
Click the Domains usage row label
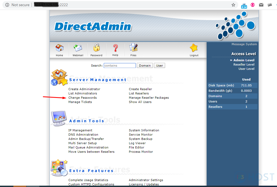tap(215, 96)
